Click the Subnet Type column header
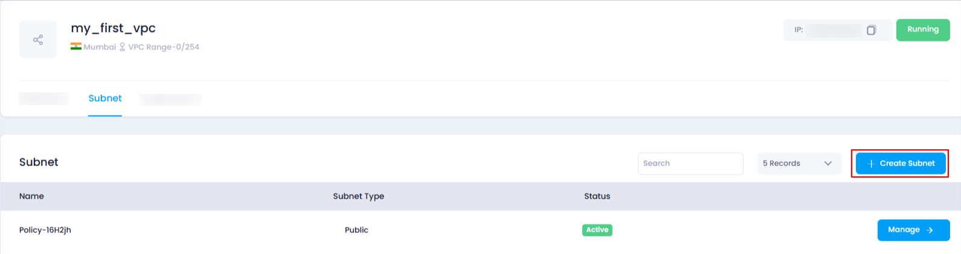 point(359,196)
